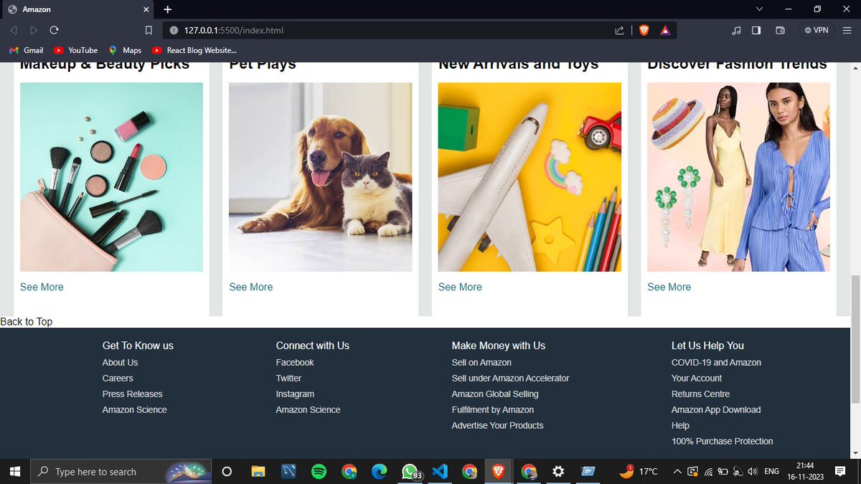Click See More under New Arrivals and Toys
This screenshot has height=484, width=861.
(460, 287)
